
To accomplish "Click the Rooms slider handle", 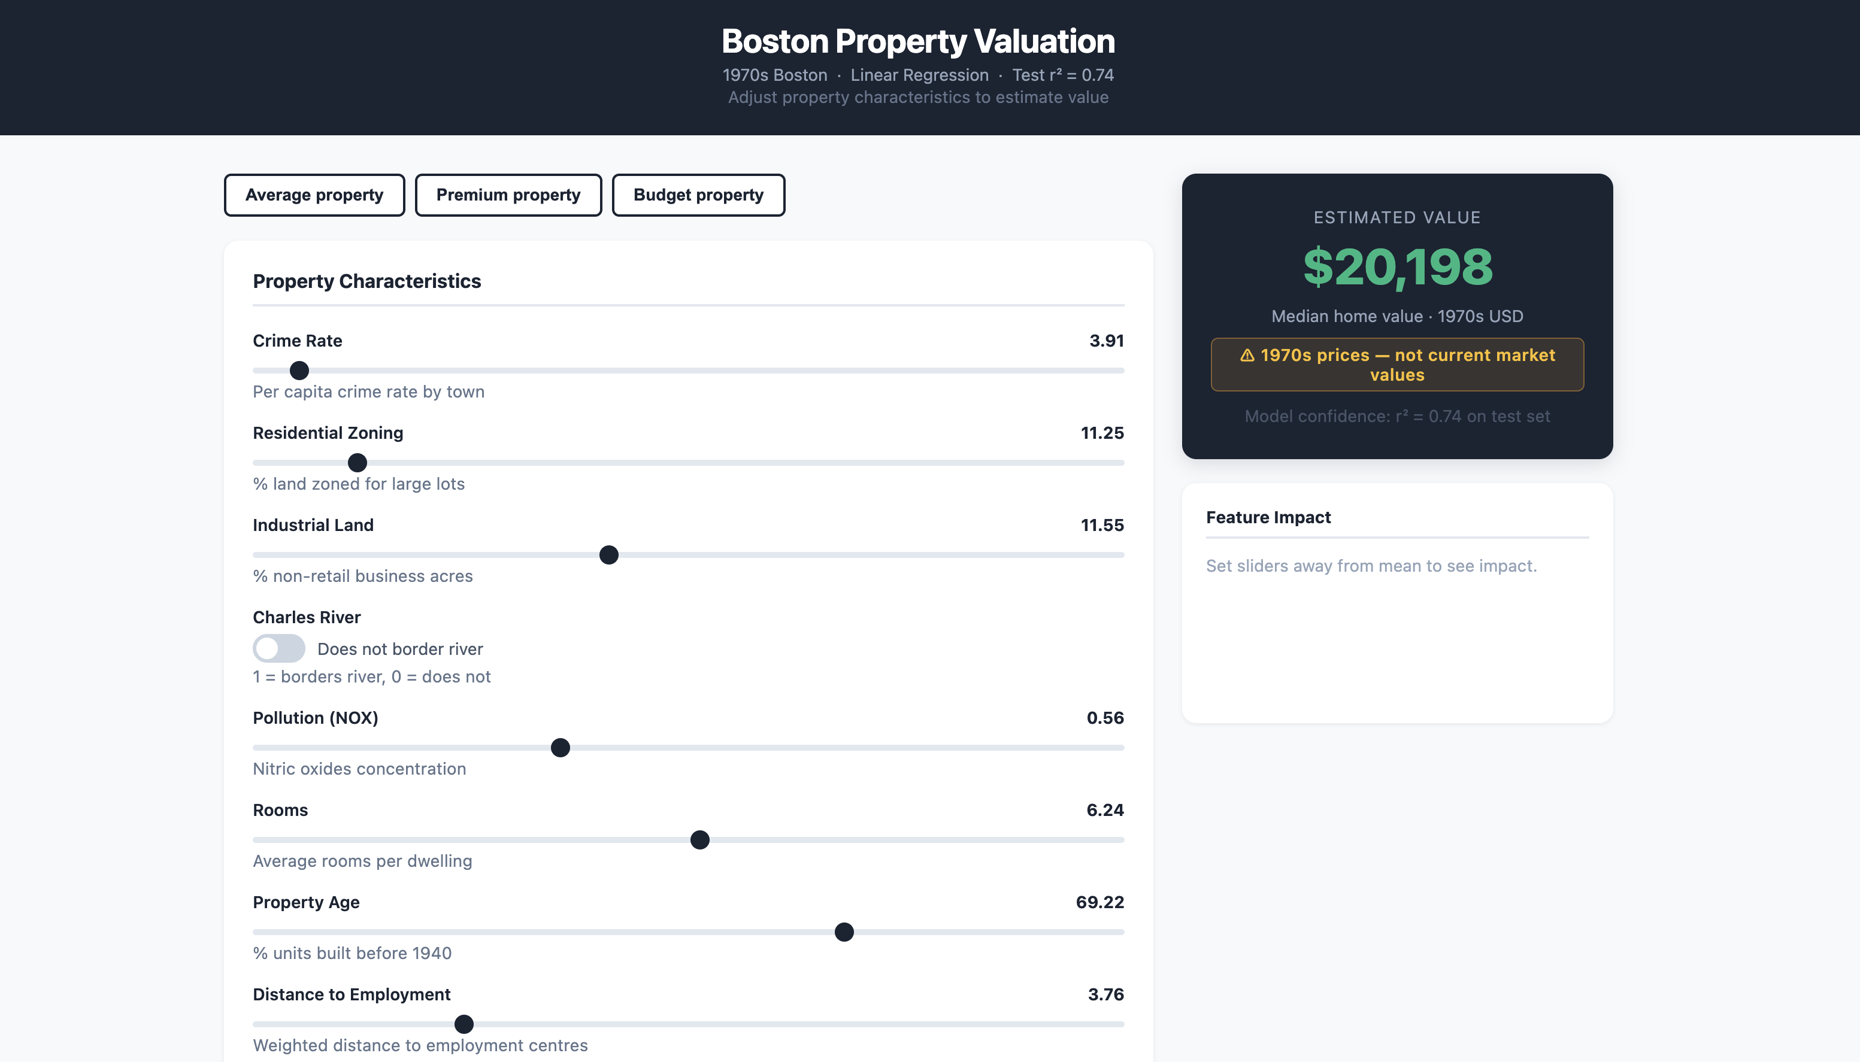I will click(699, 839).
